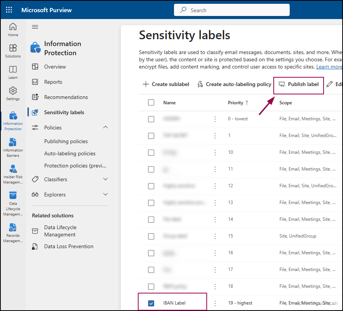Click the Home icon in left rail
This screenshot has height=311, width=343.
coord(13,29)
